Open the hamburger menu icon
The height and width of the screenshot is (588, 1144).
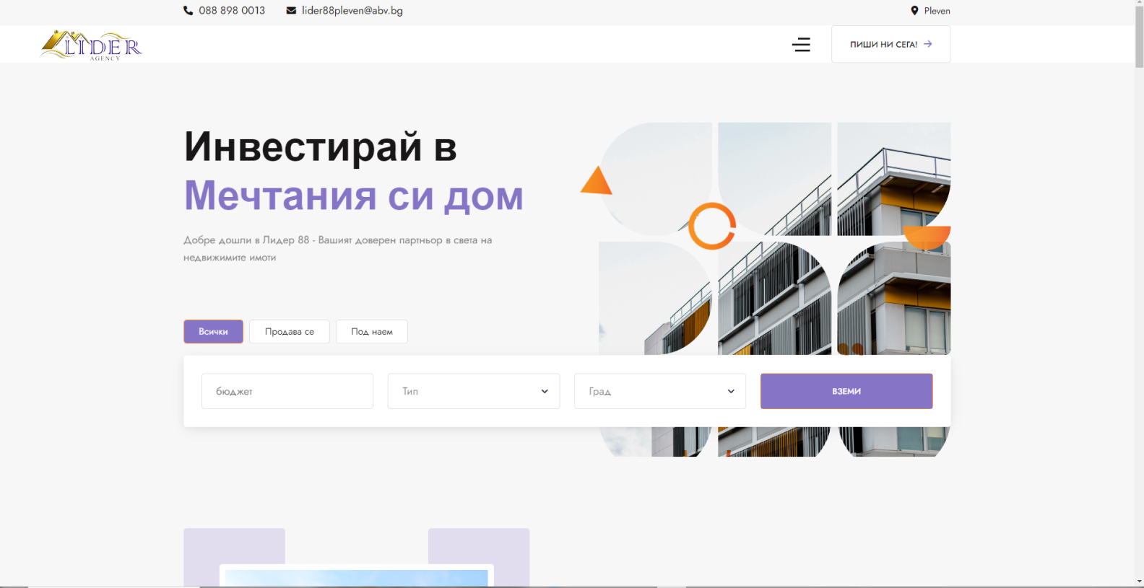801,45
